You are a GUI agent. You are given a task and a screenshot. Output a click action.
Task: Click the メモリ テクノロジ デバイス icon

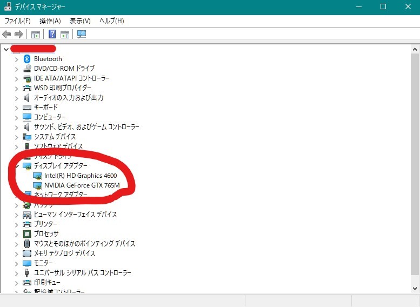[27, 253]
